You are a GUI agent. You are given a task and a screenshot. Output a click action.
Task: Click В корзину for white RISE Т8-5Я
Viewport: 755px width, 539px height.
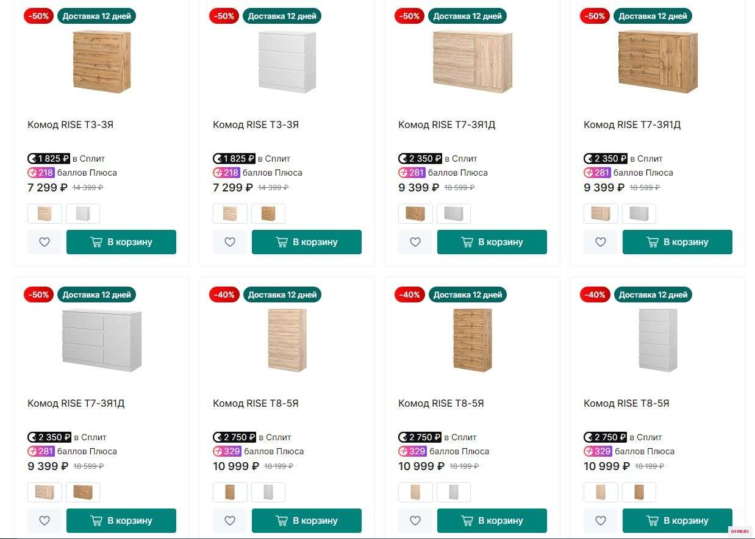click(677, 521)
